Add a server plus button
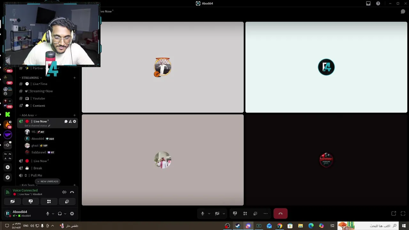 point(8,167)
